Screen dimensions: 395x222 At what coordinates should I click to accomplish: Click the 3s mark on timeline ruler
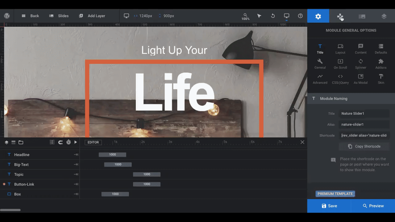[x=170, y=142]
